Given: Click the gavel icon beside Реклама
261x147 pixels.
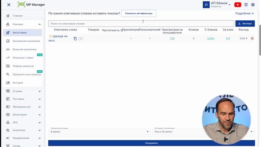Looking at the screenshot, I should [x=8, y=24].
